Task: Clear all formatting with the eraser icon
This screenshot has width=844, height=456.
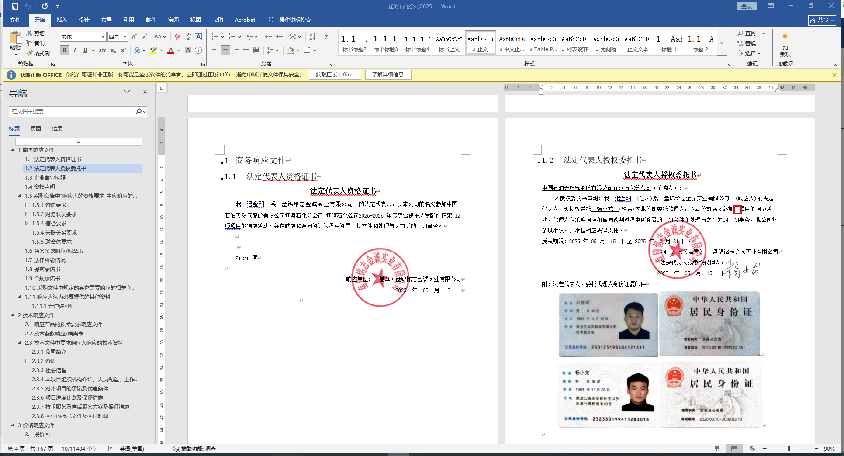Action: pos(177,37)
